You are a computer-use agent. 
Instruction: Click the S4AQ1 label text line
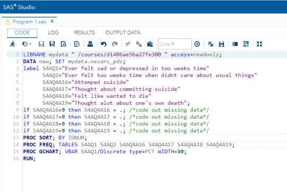coord(116,68)
